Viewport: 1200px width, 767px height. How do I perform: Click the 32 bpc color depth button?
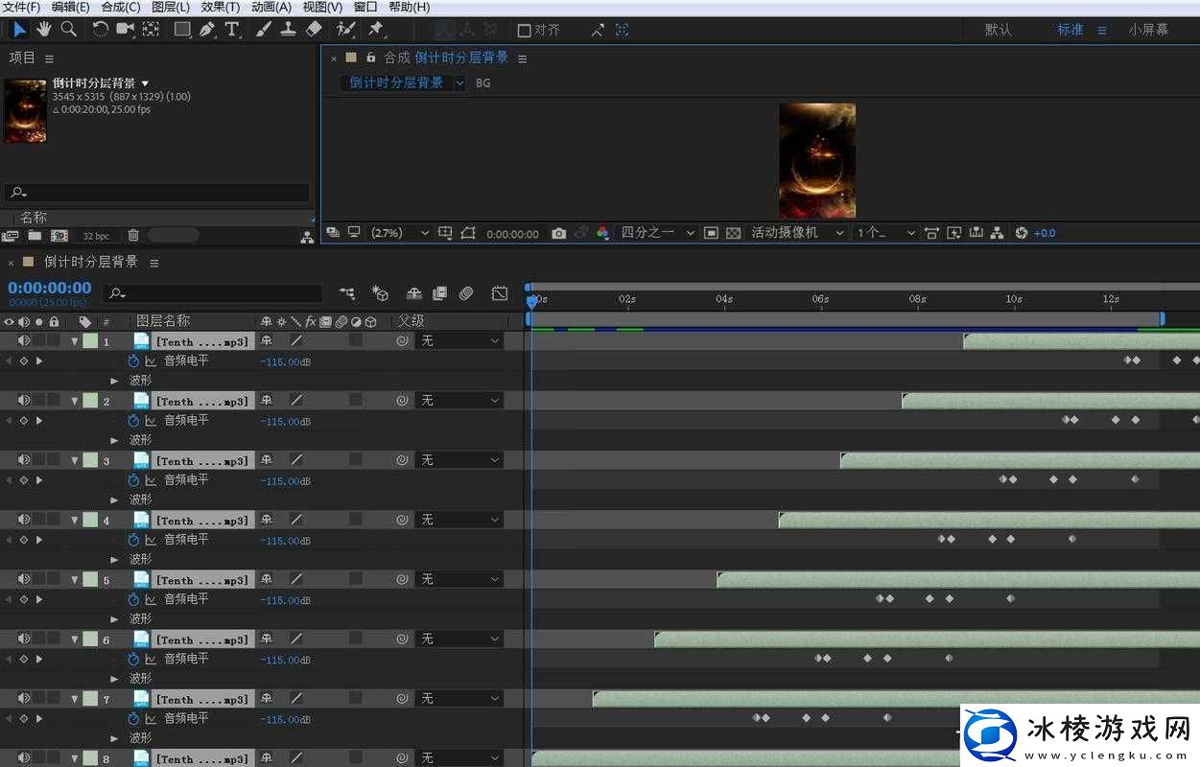tap(96, 236)
